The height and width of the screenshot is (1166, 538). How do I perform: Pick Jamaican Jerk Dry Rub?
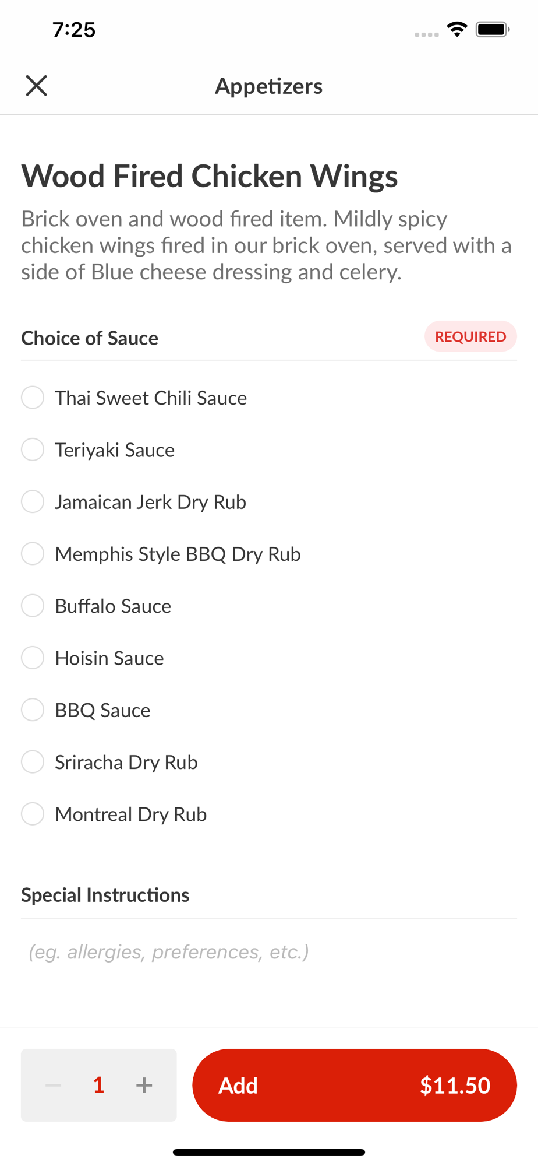[33, 501]
